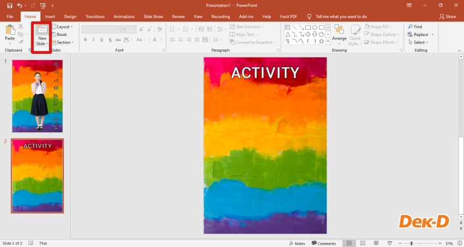Click the Paste clipboard icon
Image resolution: width=464 pixels, height=247 pixels.
point(10,30)
